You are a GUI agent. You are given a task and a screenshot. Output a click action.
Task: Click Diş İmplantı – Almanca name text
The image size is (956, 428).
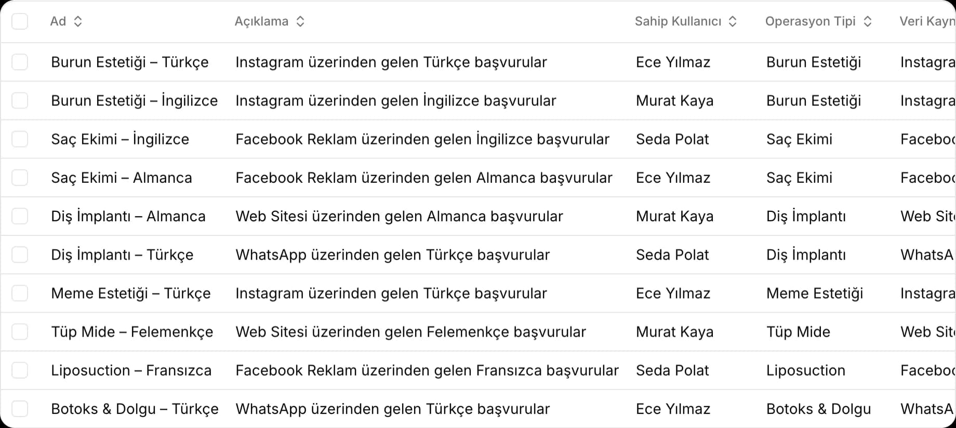(x=128, y=216)
